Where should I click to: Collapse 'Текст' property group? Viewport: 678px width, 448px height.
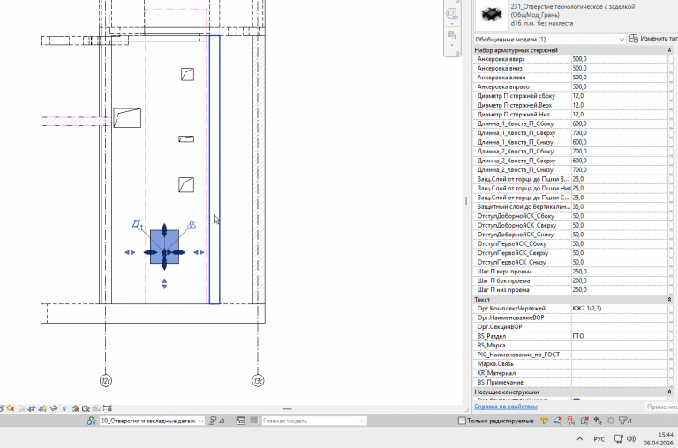click(x=669, y=299)
